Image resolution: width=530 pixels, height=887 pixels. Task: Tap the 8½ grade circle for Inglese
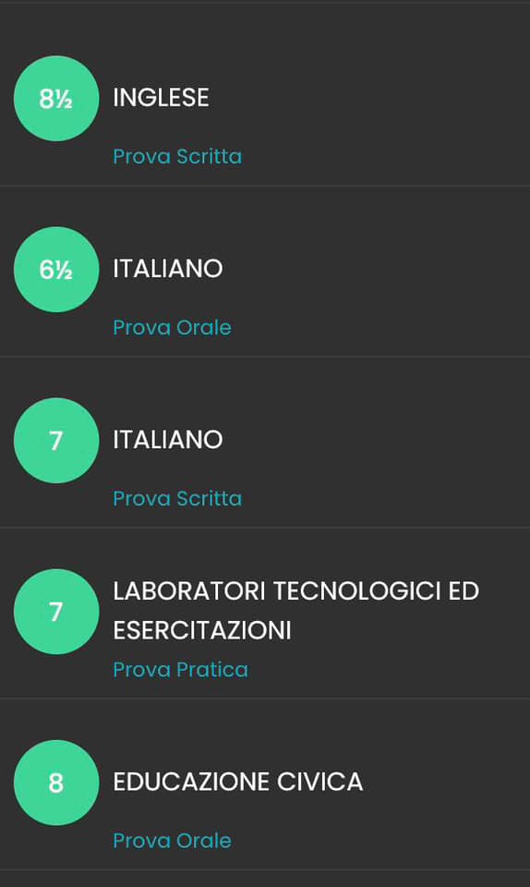click(x=56, y=99)
